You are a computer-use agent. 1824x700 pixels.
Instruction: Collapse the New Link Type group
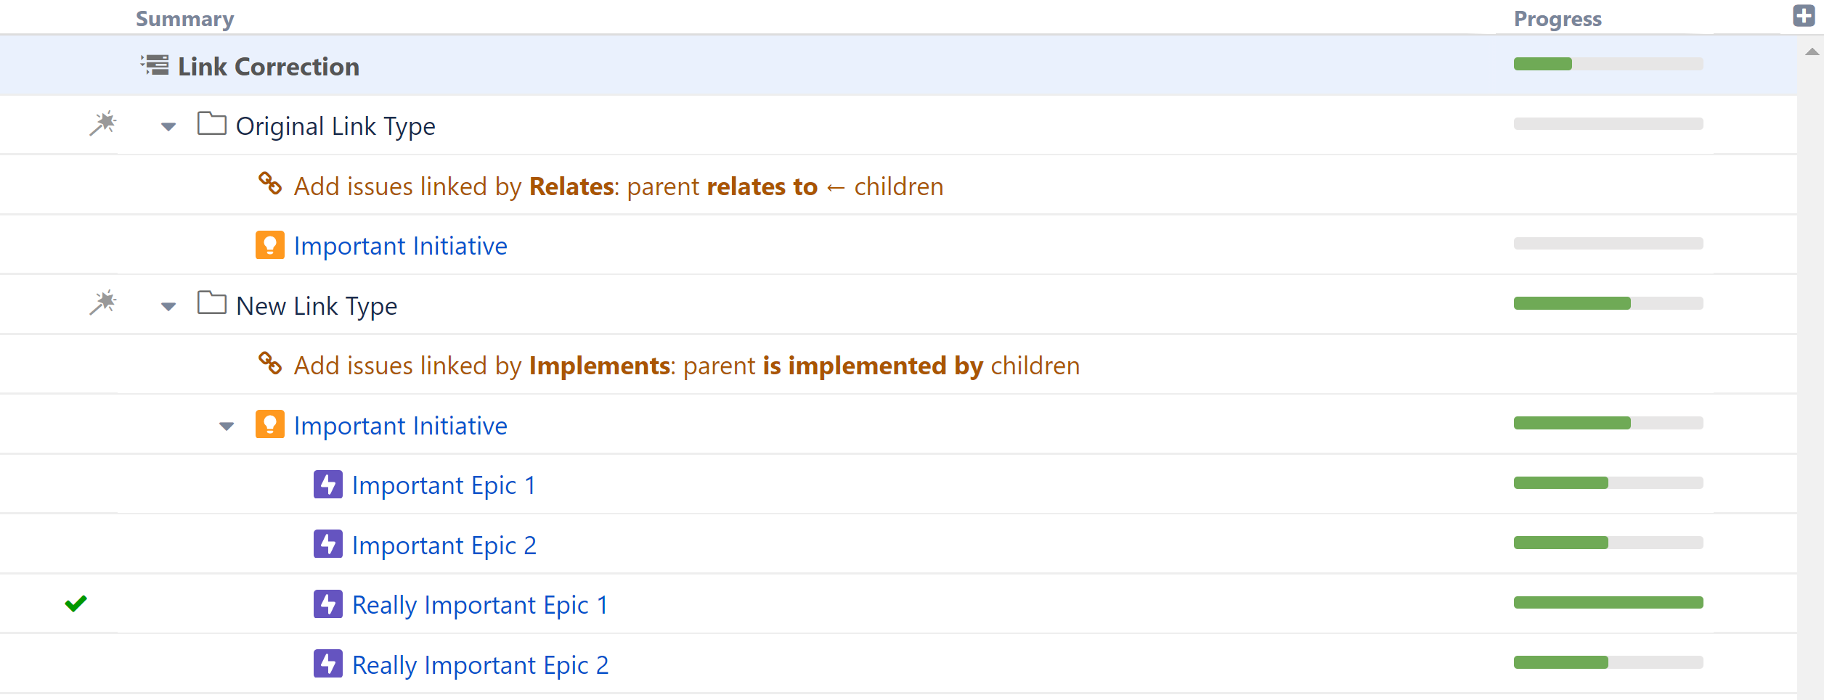click(168, 305)
